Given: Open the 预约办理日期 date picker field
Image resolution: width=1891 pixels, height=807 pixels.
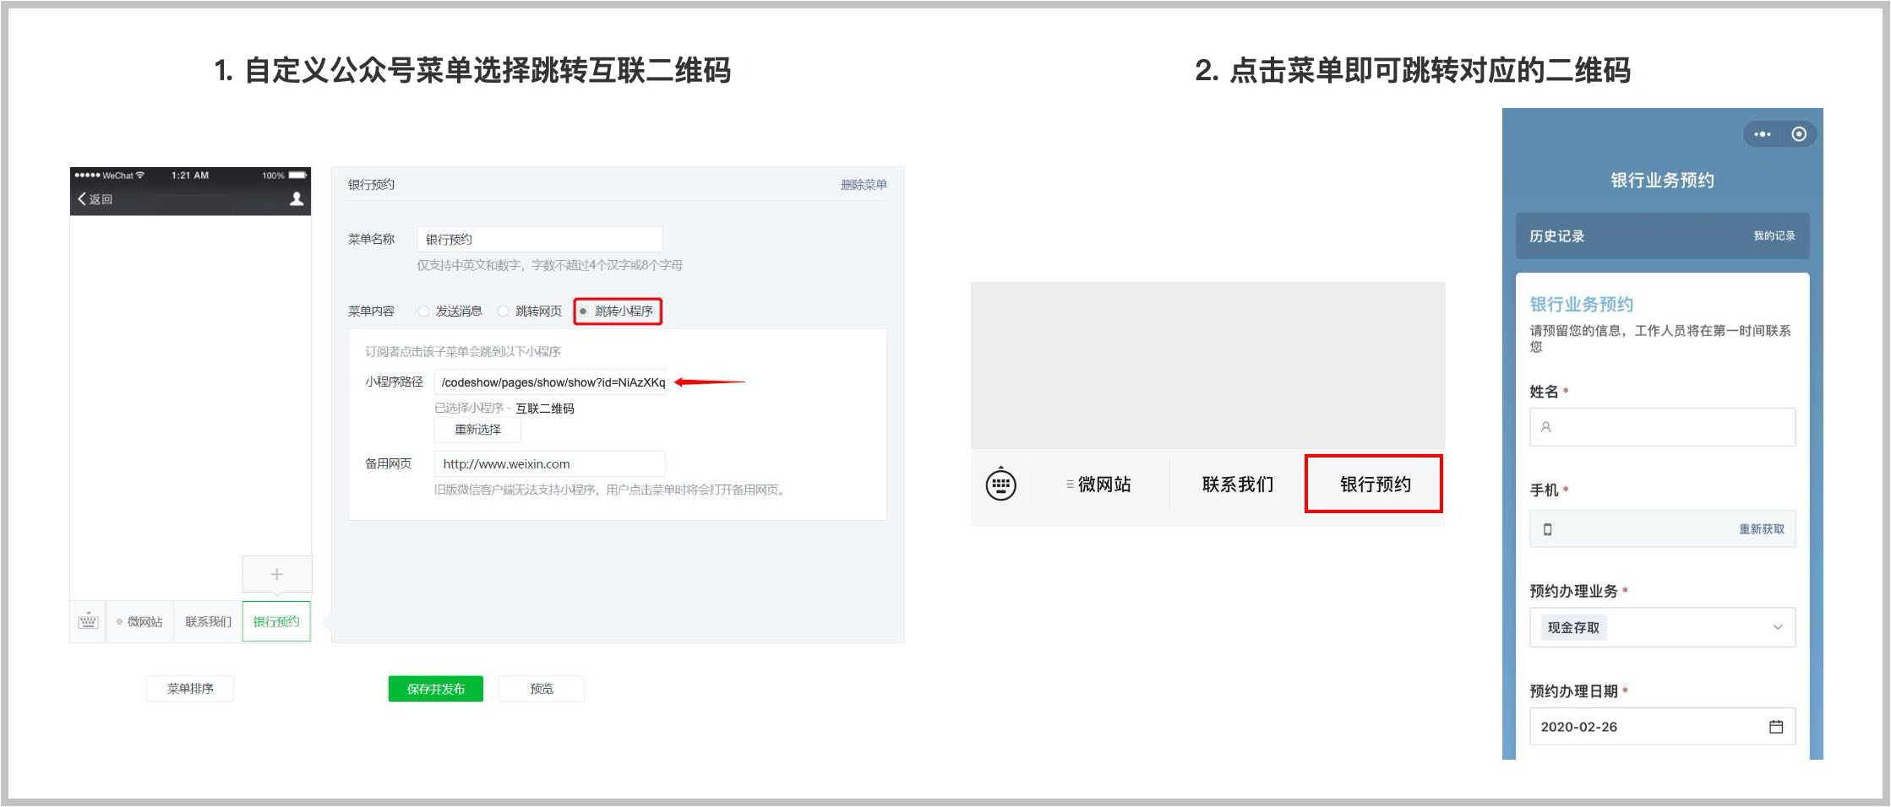Looking at the screenshot, I should [1648, 727].
